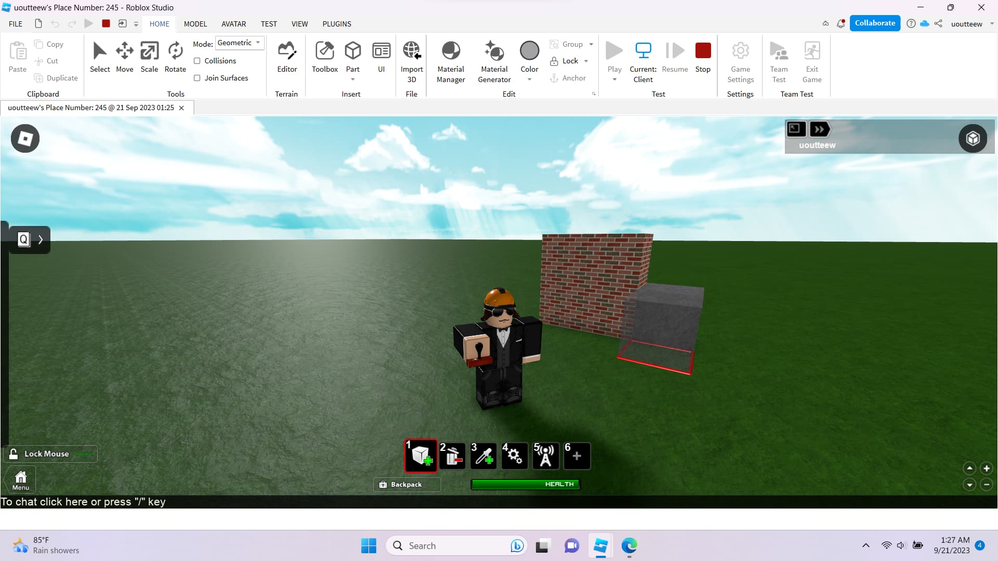Click the Exit Game icon
This screenshot has height=561, width=998.
pos(812,51)
